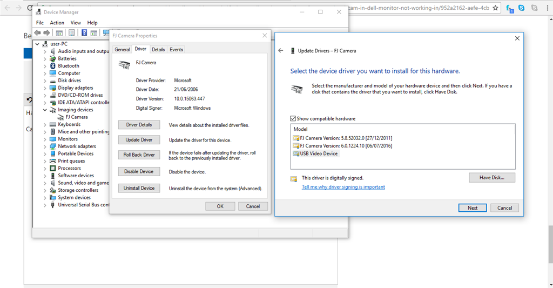553x288 pixels.
Task: Click Cancel in FJ Camera Properties
Action: tap(253, 206)
